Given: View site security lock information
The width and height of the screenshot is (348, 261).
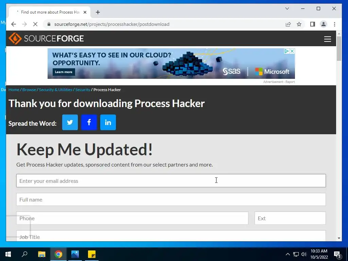Looking at the screenshot, I should pyautogui.click(x=49, y=24).
